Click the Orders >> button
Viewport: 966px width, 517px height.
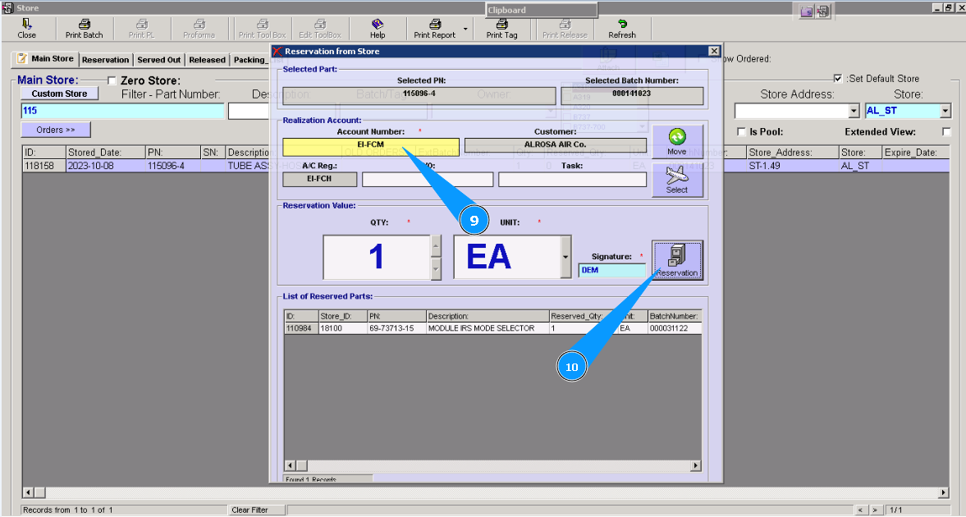[x=55, y=130]
